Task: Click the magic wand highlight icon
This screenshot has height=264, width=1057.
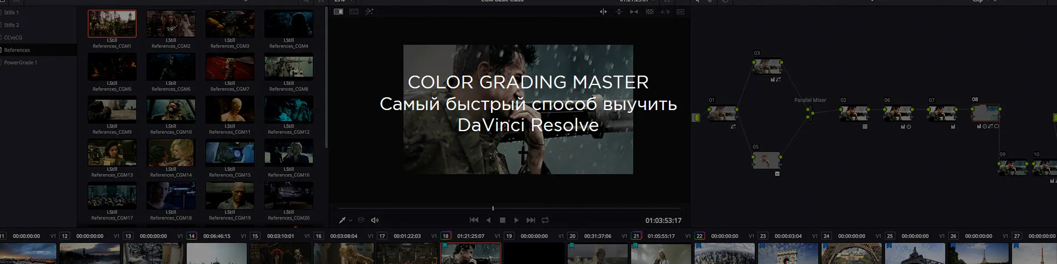Action: (369, 12)
